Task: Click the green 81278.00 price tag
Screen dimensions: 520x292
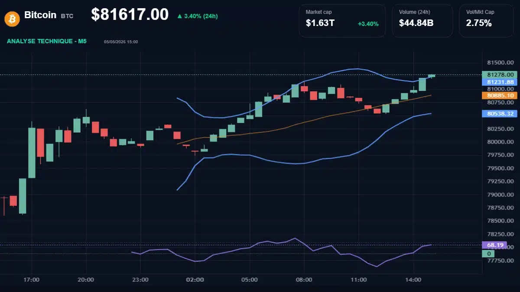Action: pyautogui.click(x=500, y=74)
